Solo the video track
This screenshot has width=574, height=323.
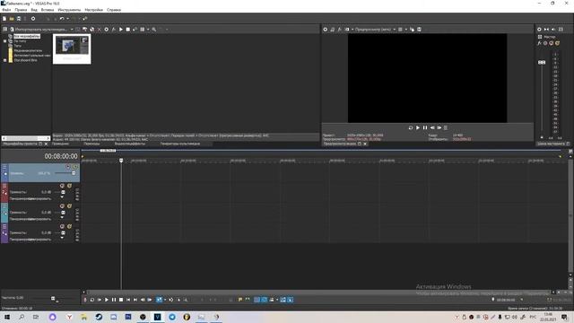click(75, 167)
